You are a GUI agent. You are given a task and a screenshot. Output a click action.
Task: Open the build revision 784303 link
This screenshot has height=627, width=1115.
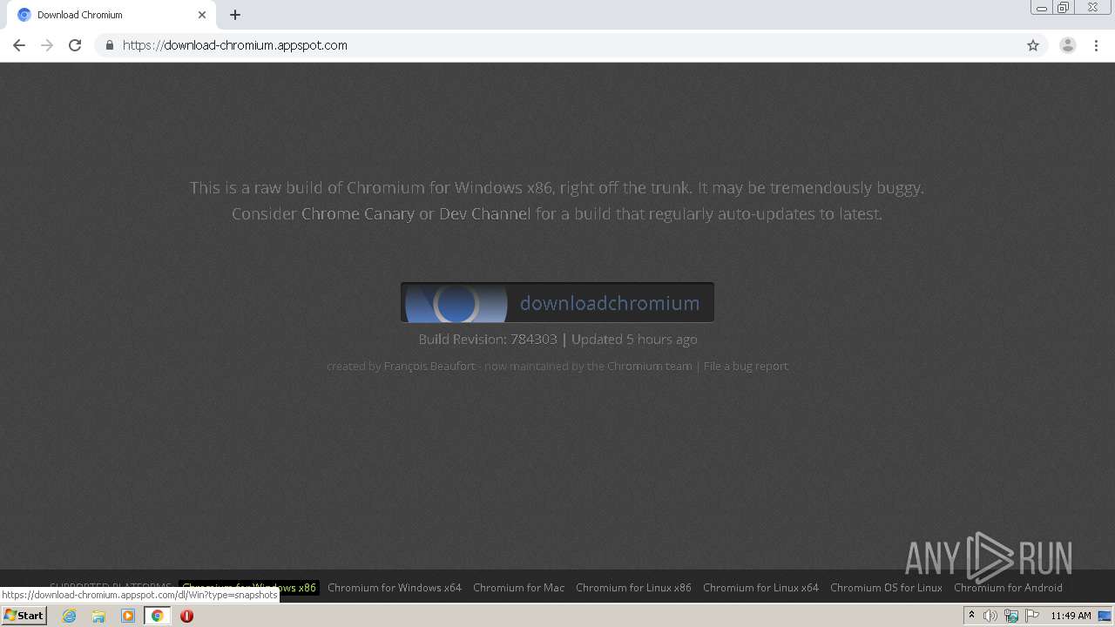click(534, 340)
